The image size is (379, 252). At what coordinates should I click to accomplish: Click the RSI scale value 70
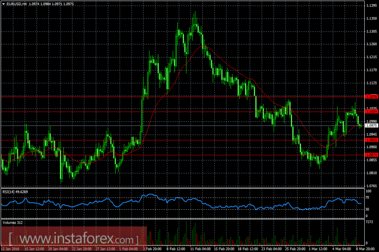click(368, 198)
